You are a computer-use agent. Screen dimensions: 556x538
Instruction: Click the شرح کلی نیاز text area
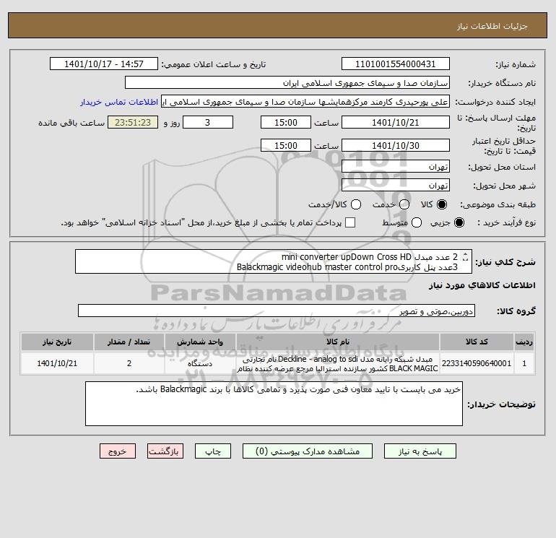click(x=274, y=261)
